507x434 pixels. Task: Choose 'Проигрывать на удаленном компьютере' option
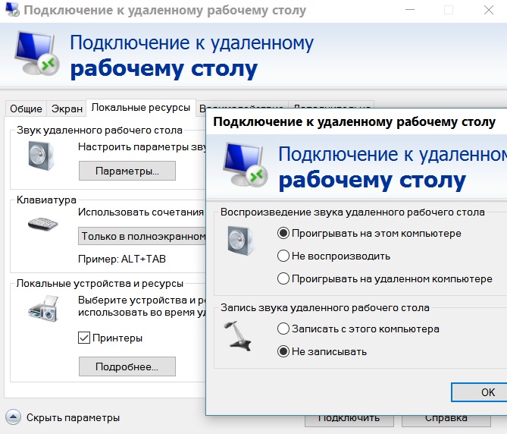(x=283, y=278)
